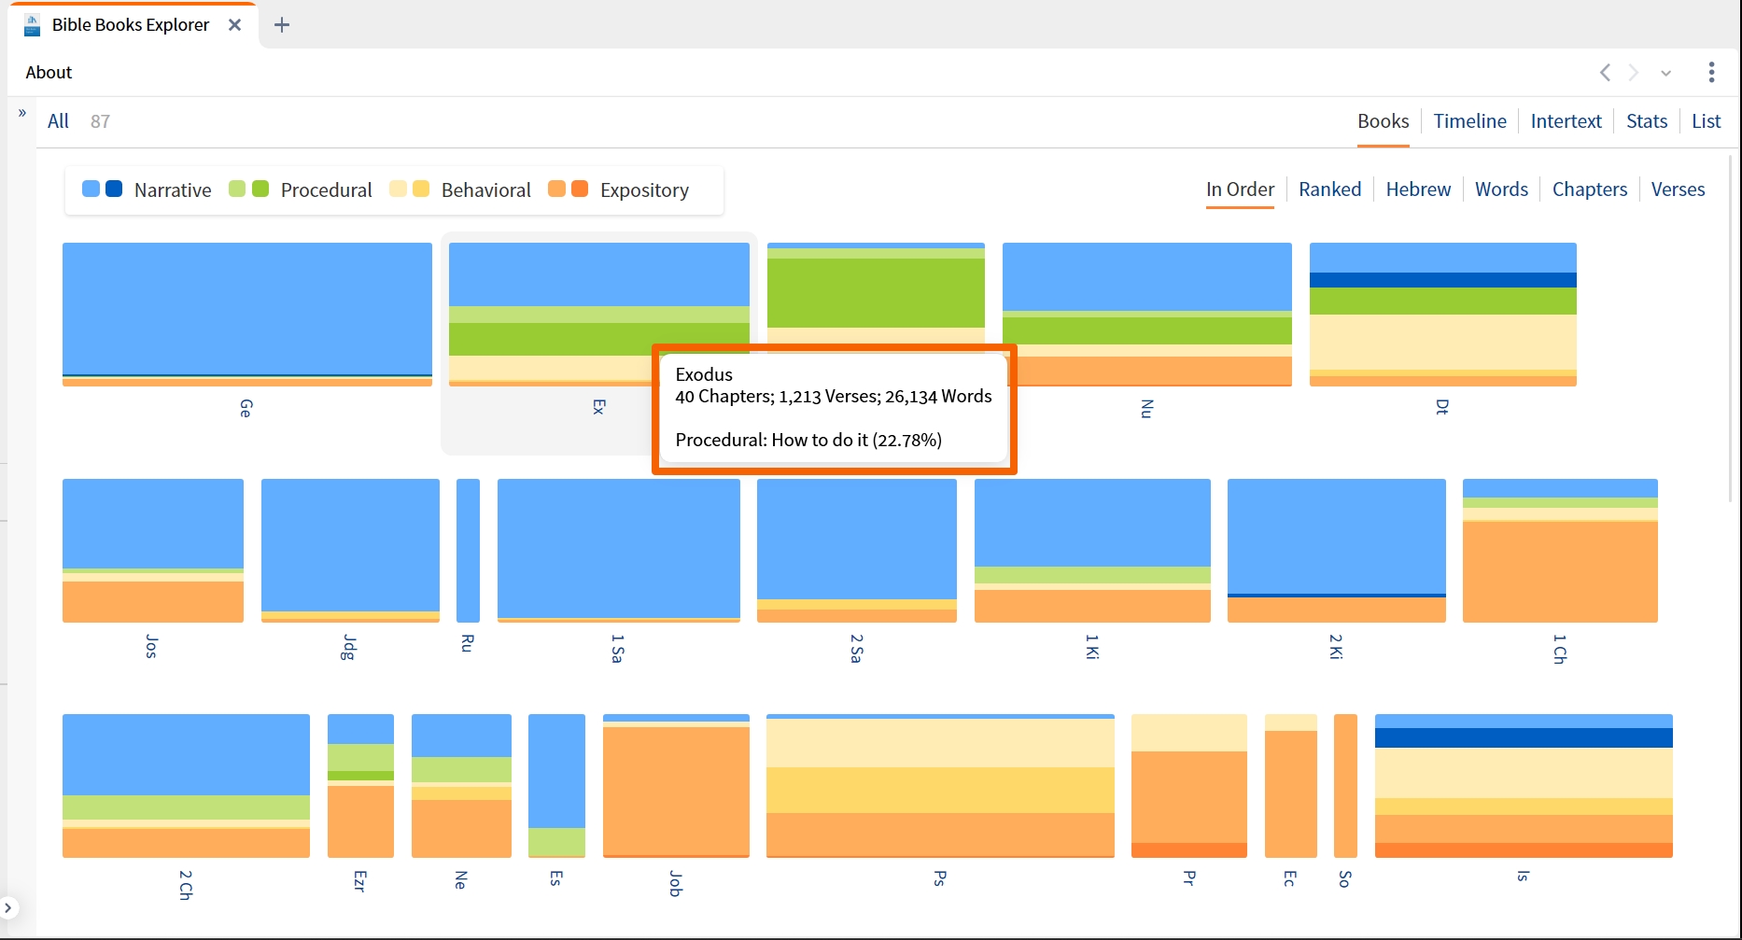Sort books by Chapters
This screenshot has height=940, width=1742.
[1589, 189]
